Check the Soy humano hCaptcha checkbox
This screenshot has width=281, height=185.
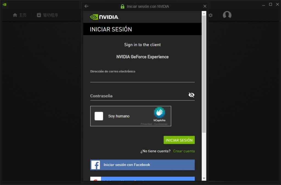(99, 116)
